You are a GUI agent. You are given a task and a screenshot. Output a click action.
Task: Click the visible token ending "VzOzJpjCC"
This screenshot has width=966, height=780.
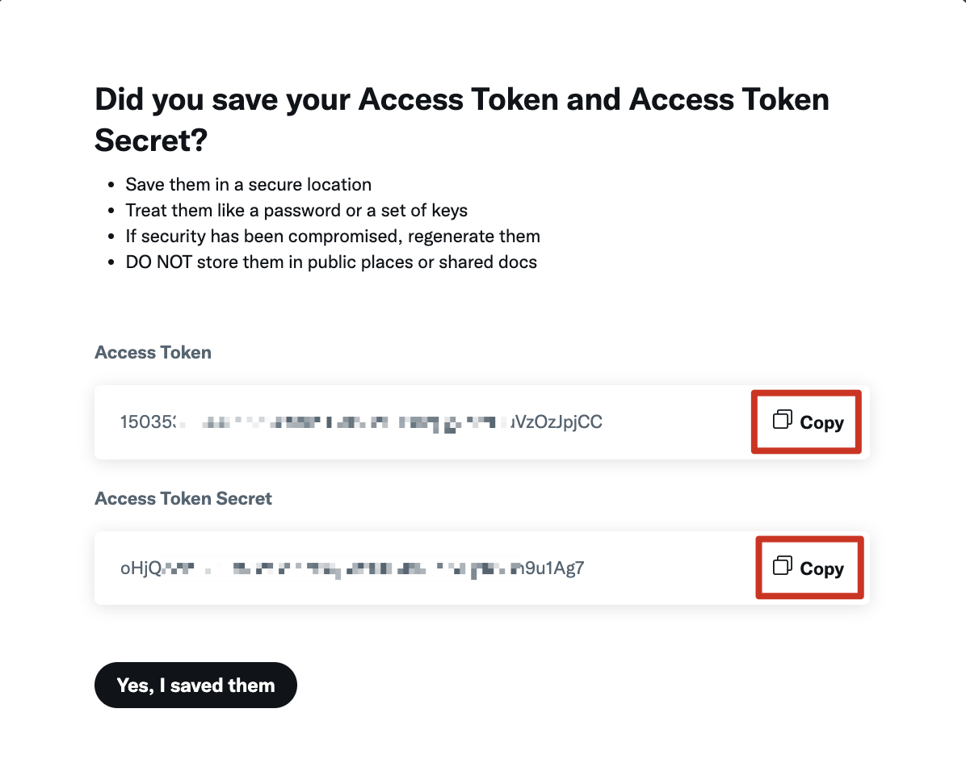pos(557,422)
